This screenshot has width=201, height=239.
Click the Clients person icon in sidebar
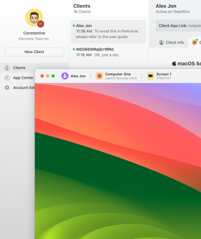[x=7, y=68]
